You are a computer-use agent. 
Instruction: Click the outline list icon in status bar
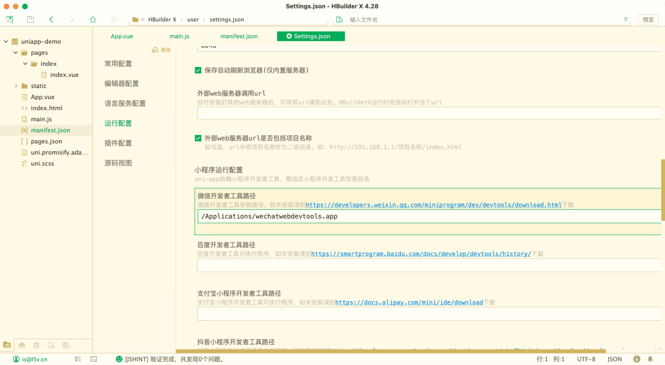click(78, 359)
